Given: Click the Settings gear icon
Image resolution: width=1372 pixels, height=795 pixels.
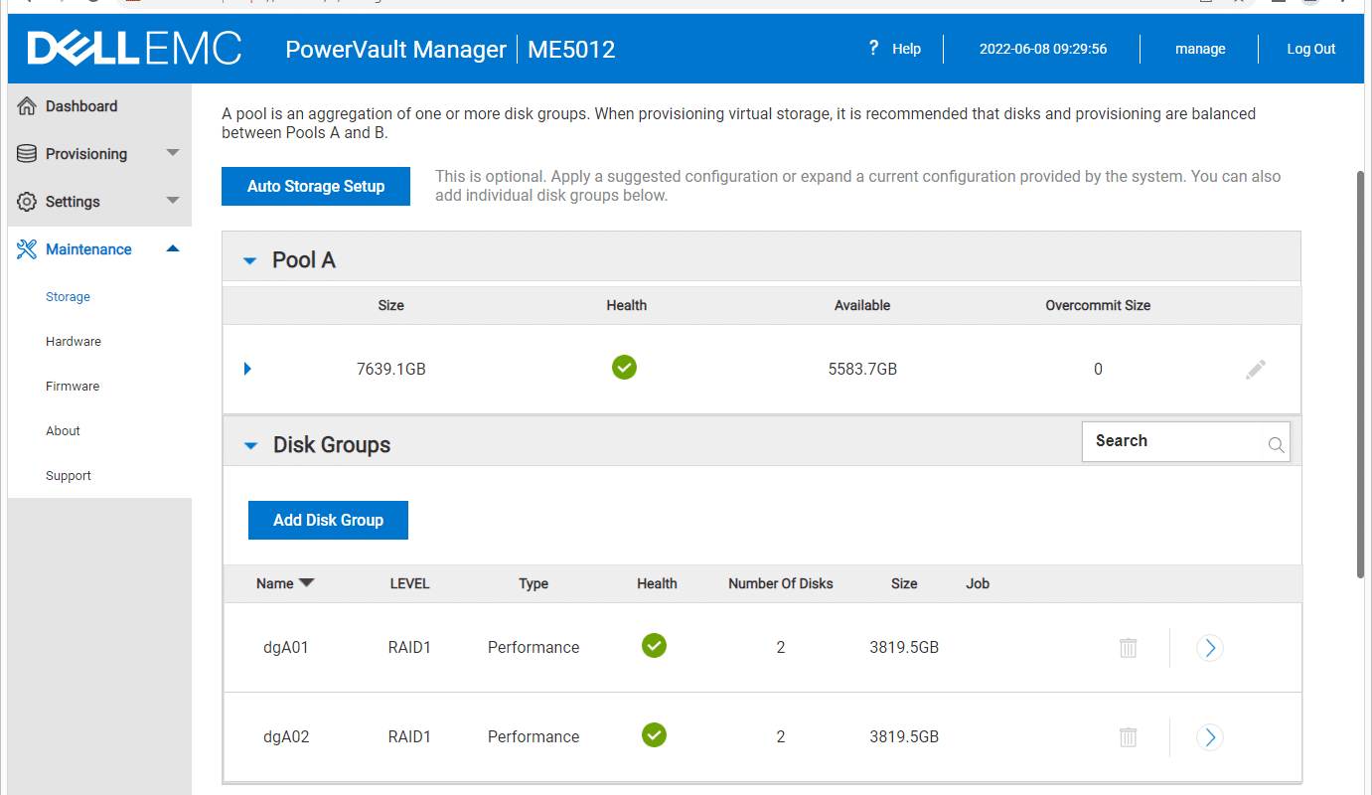Looking at the screenshot, I should (x=28, y=202).
